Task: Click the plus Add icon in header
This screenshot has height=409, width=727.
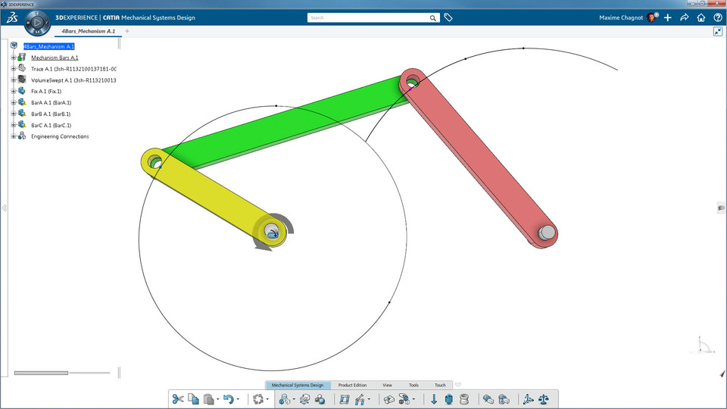Action: (x=668, y=17)
